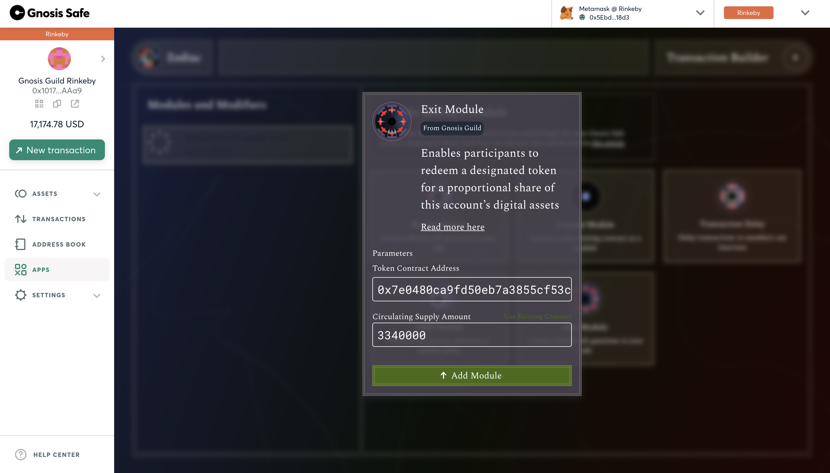The width and height of the screenshot is (830, 473).
Task: Expand the Assets section
Action: [97, 194]
